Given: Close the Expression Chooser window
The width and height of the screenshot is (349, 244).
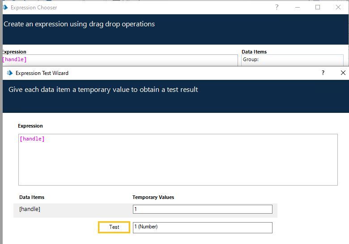Looking at the screenshot, I should (x=338, y=7).
